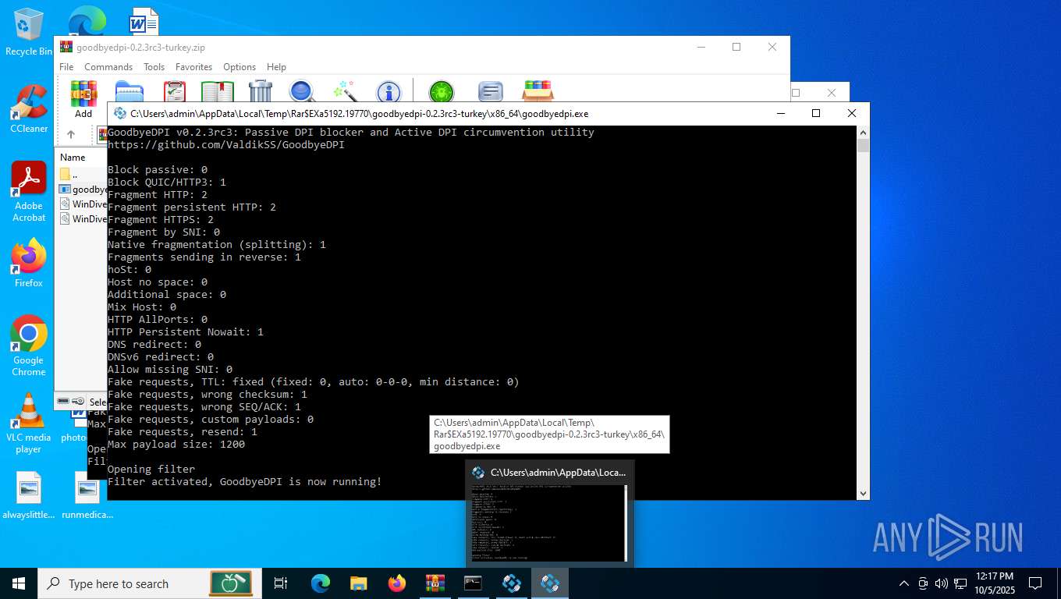Click the View book icon in WinRAR
Screen dimensions: 1061x599
tap(218, 92)
